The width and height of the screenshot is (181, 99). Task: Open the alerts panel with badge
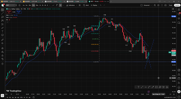coord(179,14)
